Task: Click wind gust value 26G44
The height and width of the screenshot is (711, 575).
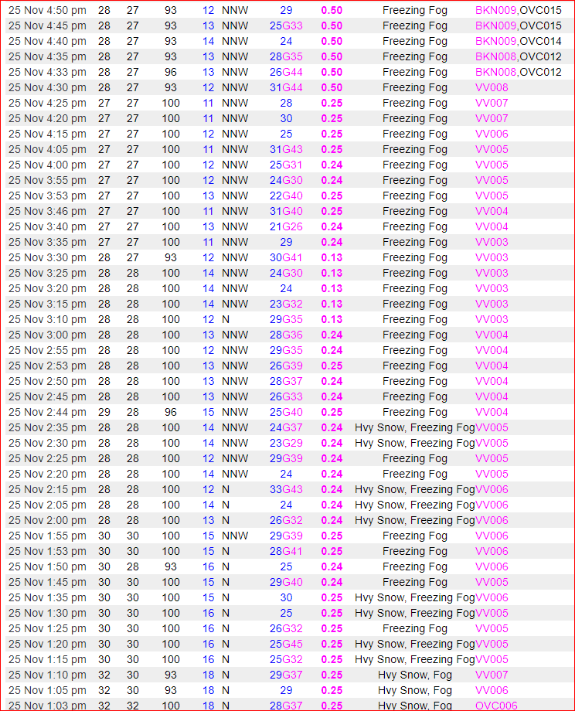Action: click(x=286, y=72)
